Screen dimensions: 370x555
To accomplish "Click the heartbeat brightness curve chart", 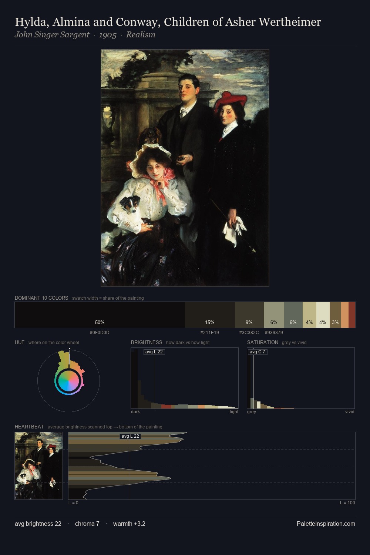I will tap(212, 466).
